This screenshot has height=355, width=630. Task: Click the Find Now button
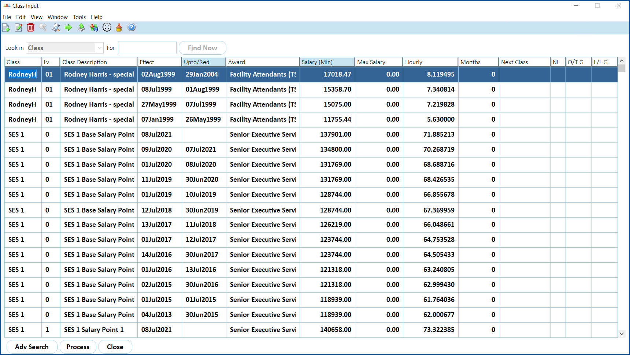point(203,48)
